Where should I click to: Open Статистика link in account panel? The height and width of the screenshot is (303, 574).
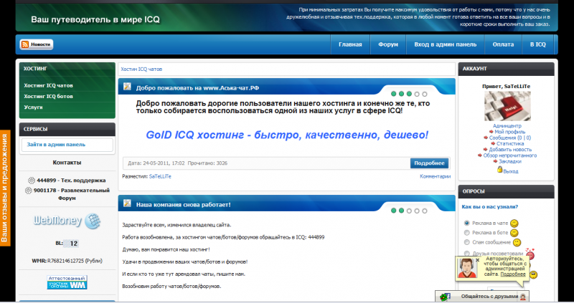(509, 144)
